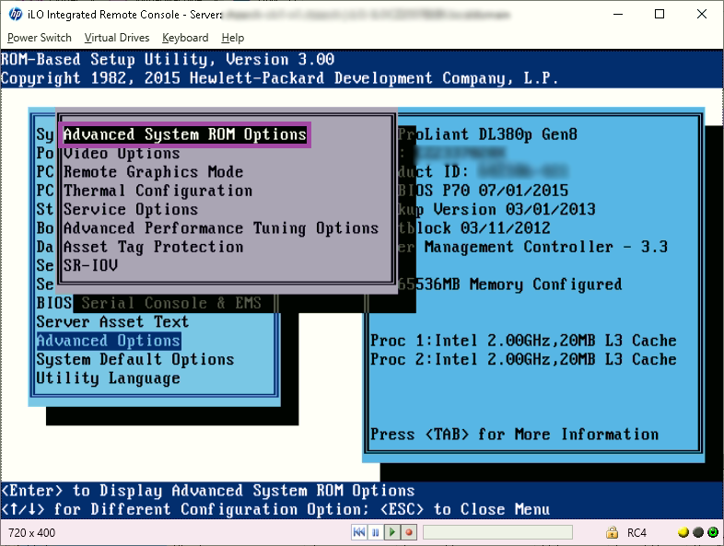Click the HP logo in title bar
This screenshot has height=546, width=724.
pos(16,14)
